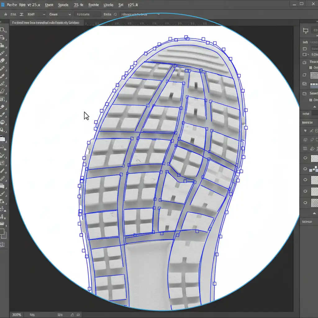Open the 'Spoels' menu

pos(63,5)
